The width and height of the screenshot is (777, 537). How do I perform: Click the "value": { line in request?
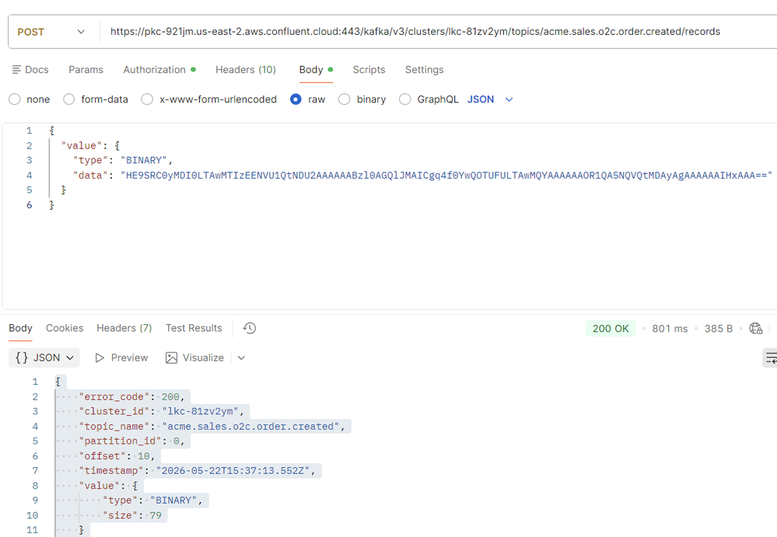click(x=90, y=146)
